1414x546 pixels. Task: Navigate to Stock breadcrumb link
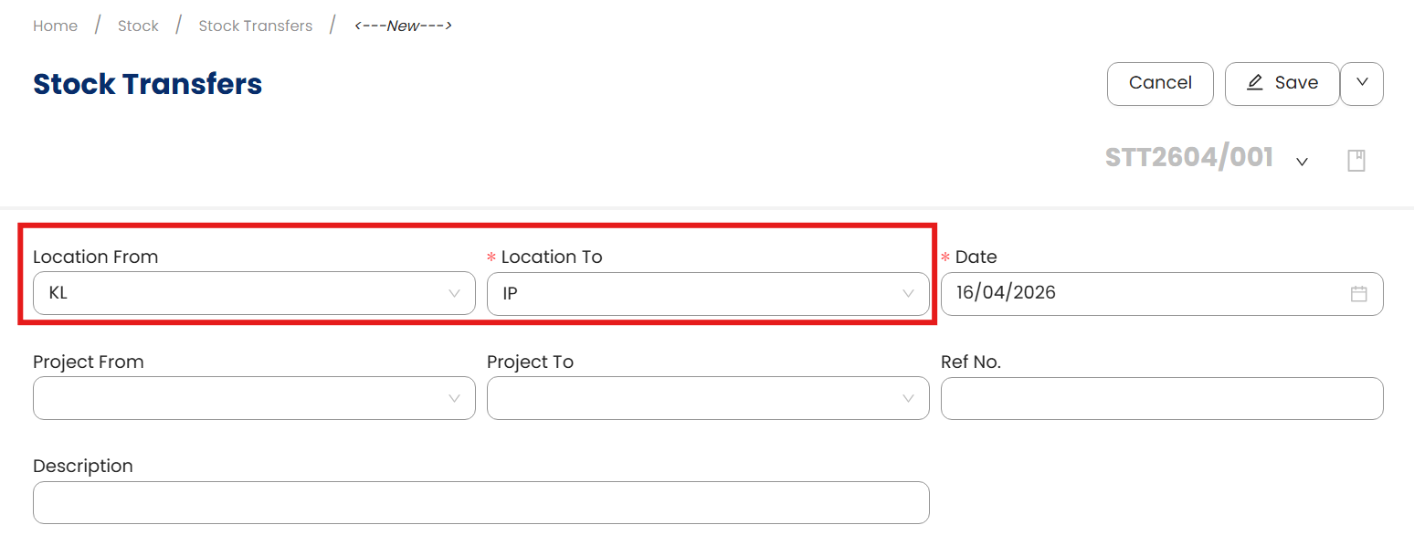pos(138,26)
